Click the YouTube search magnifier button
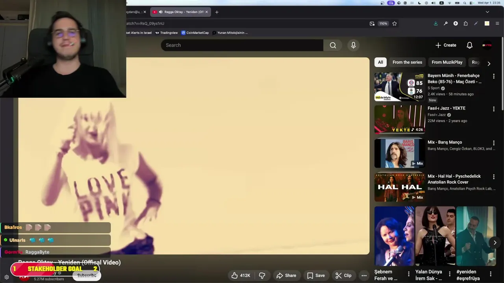The width and height of the screenshot is (504, 283). click(x=333, y=45)
